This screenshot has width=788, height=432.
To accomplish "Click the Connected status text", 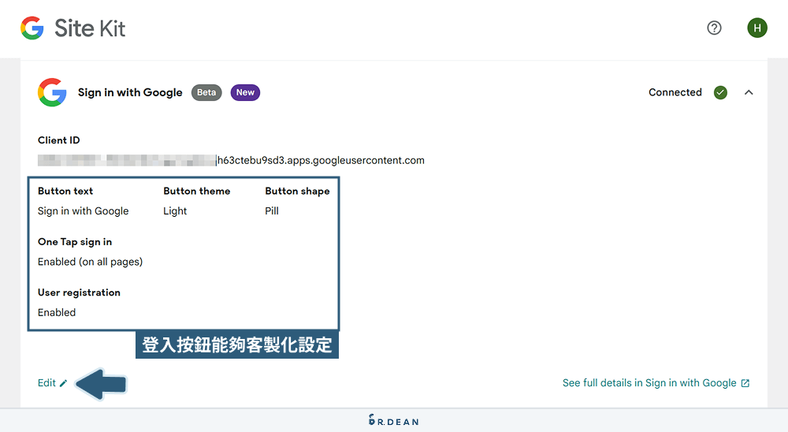I will pos(675,92).
